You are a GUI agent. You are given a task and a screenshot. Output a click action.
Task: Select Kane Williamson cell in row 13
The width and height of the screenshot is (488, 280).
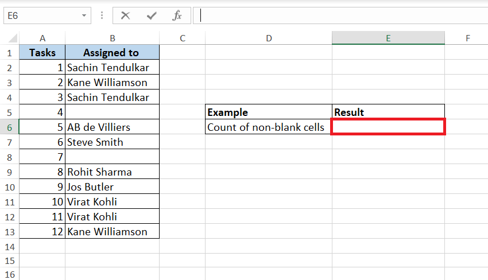[x=113, y=231]
